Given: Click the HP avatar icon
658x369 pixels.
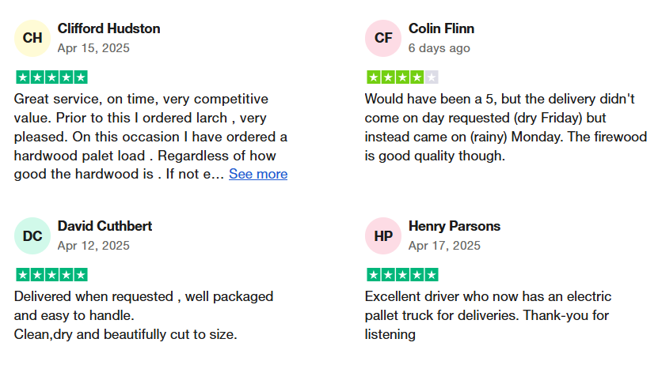Looking at the screenshot, I should coord(383,235).
